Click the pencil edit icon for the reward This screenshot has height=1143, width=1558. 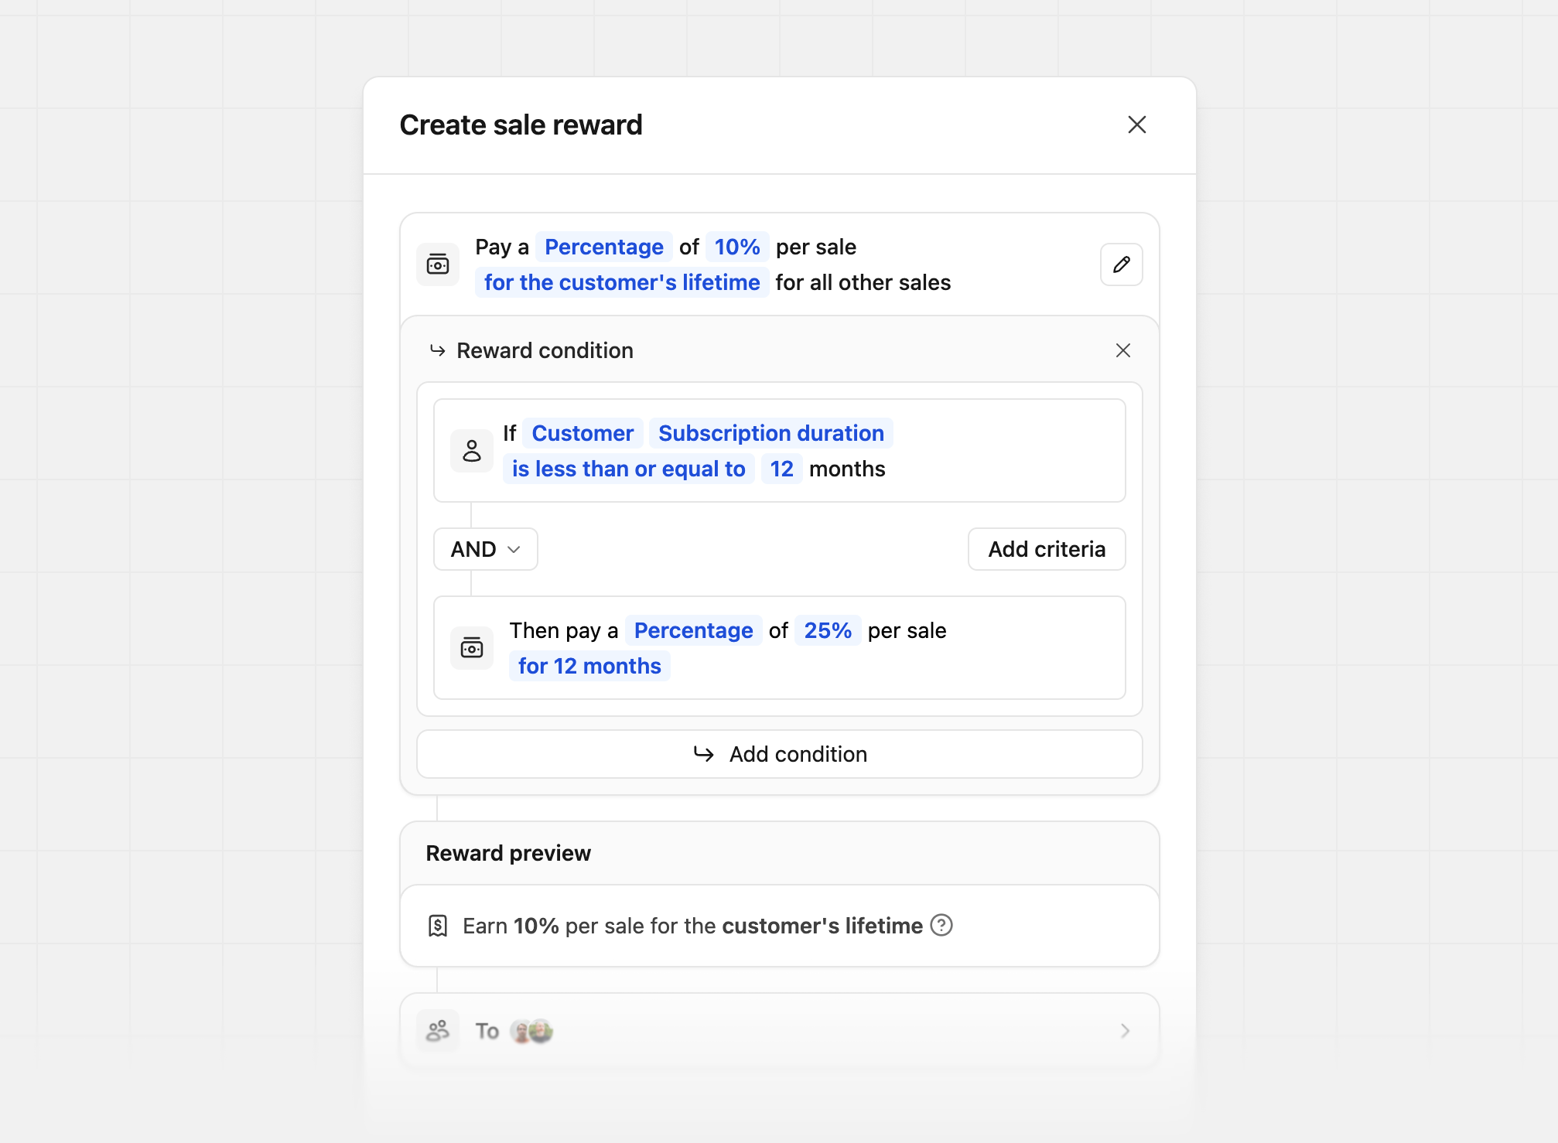pyautogui.click(x=1121, y=264)
